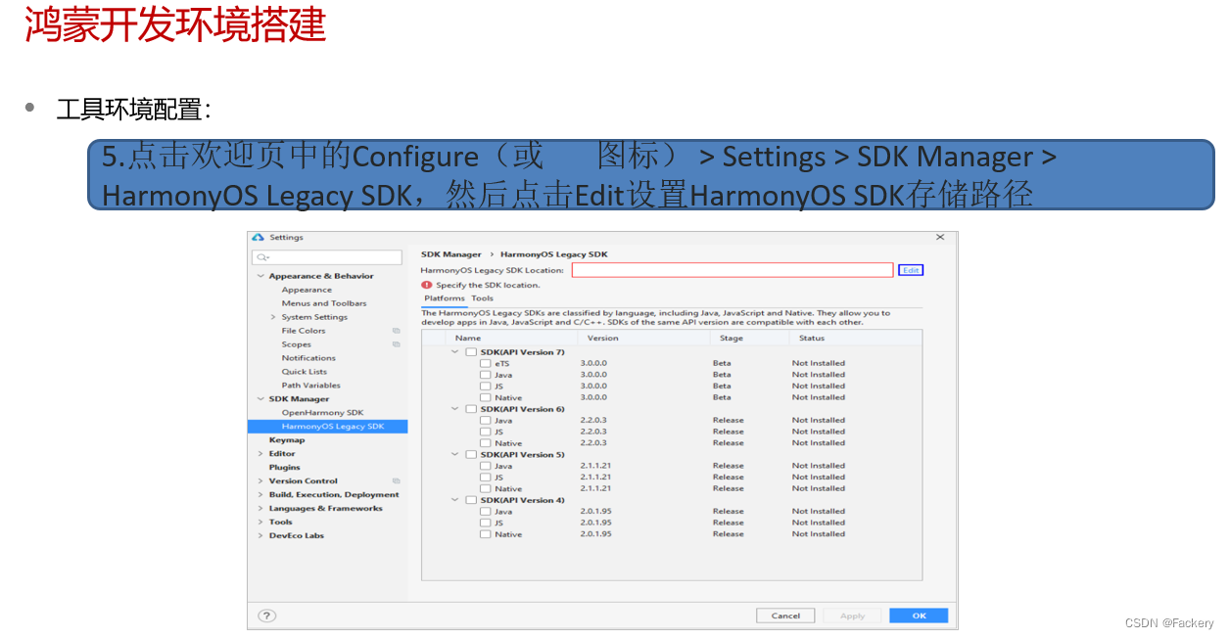Click SDK Manager in the breadcrumb
Image resolution: width=1229 pixels, height=639 pixels.
451,254
